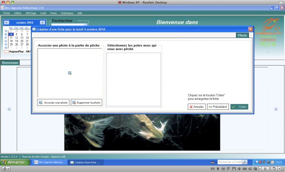Switch to the Photo tab
285x172 pixels.
[242, 36]
